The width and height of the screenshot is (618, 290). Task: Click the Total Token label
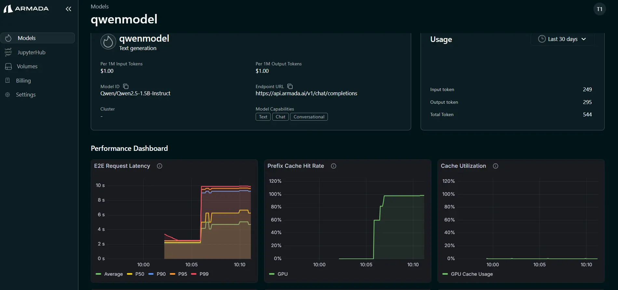[x=442, y=114]
